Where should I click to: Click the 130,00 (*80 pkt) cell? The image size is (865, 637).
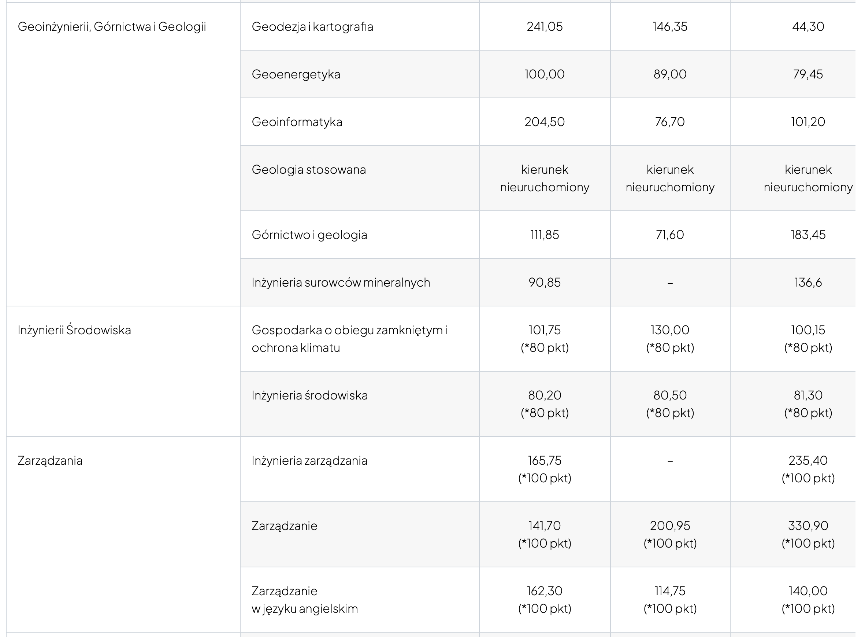[x=670, y=339]
